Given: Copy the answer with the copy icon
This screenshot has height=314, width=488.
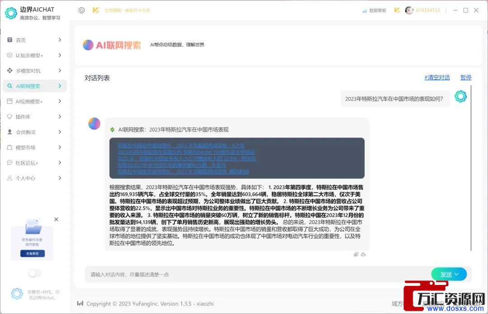Looking at the screenshot, I should click(356, 254).
